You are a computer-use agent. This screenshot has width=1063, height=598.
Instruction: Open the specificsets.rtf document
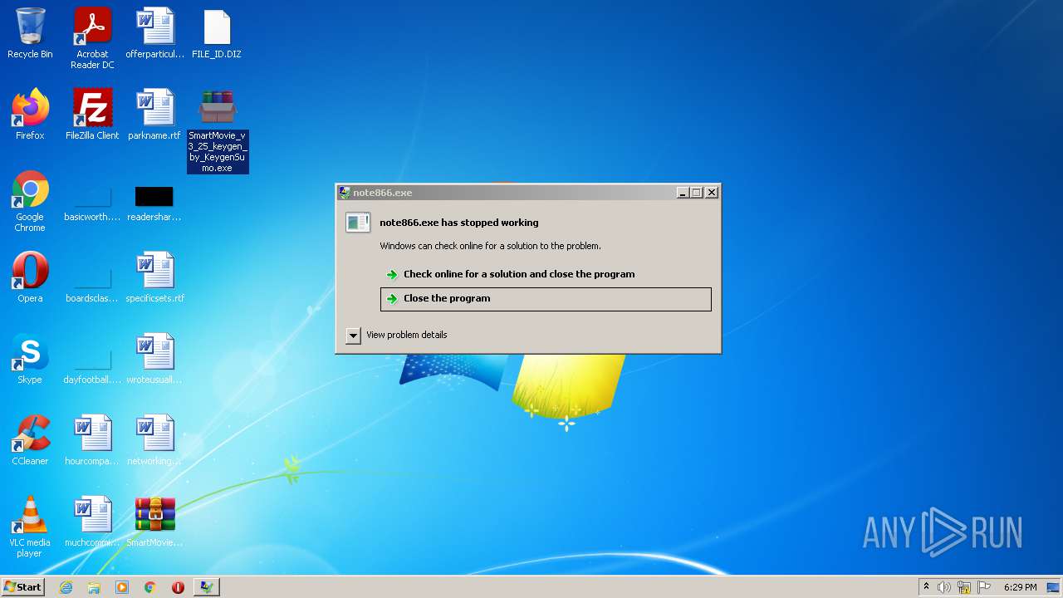pos(155,277)
